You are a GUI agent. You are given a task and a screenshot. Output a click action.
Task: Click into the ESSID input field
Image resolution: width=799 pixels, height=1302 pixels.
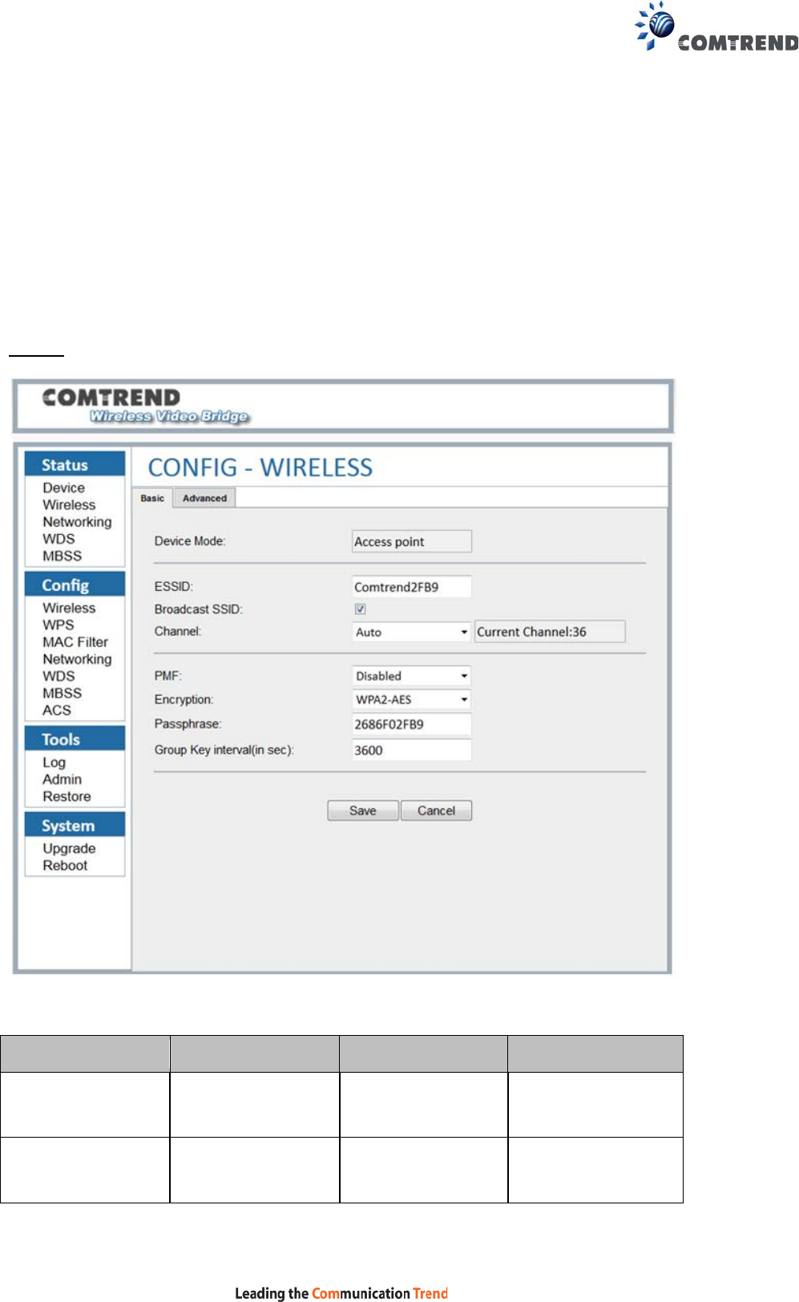pos(412,587)
